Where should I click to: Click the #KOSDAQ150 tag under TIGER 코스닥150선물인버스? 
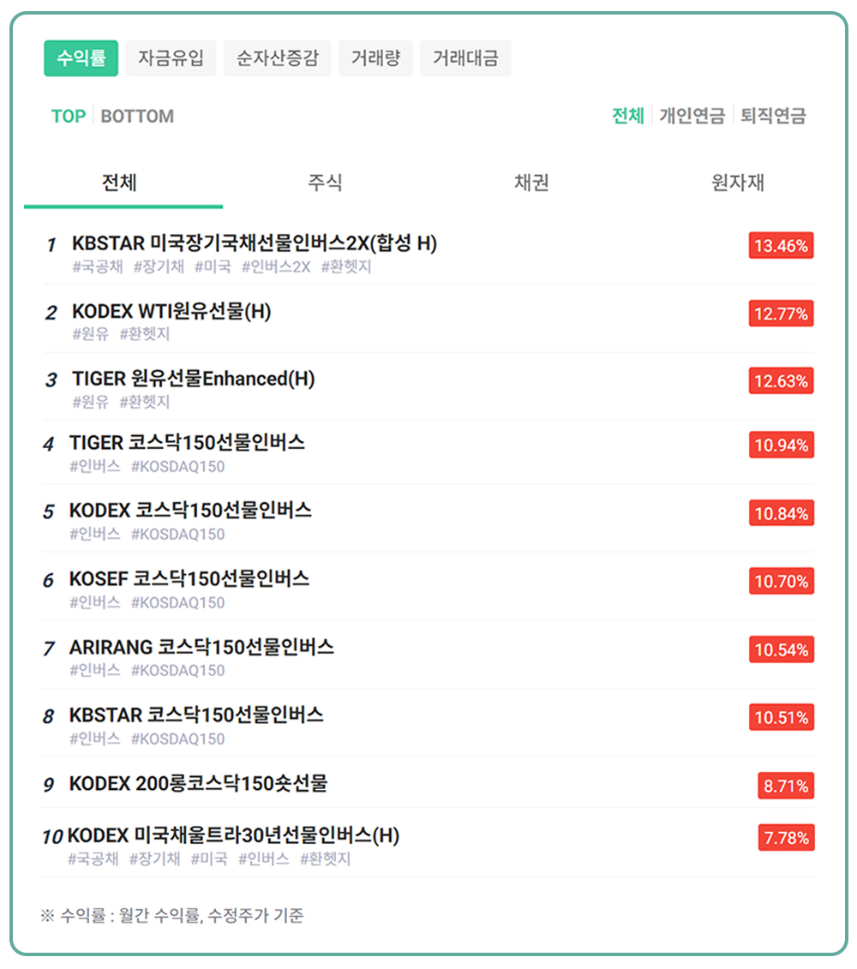click(x=177, y=467)
